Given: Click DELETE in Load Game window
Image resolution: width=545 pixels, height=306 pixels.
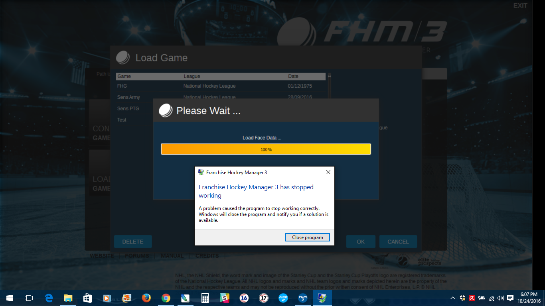Looking at the screenshot, I should coord(133,241).
